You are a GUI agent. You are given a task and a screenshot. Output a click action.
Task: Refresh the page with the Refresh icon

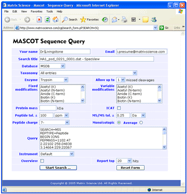(47, 20)
